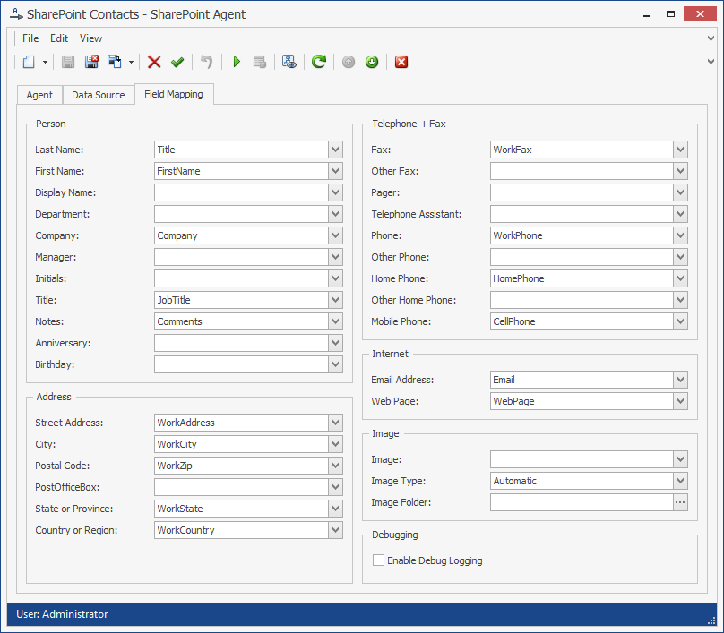Click the WorkState value

pos(180,509)
